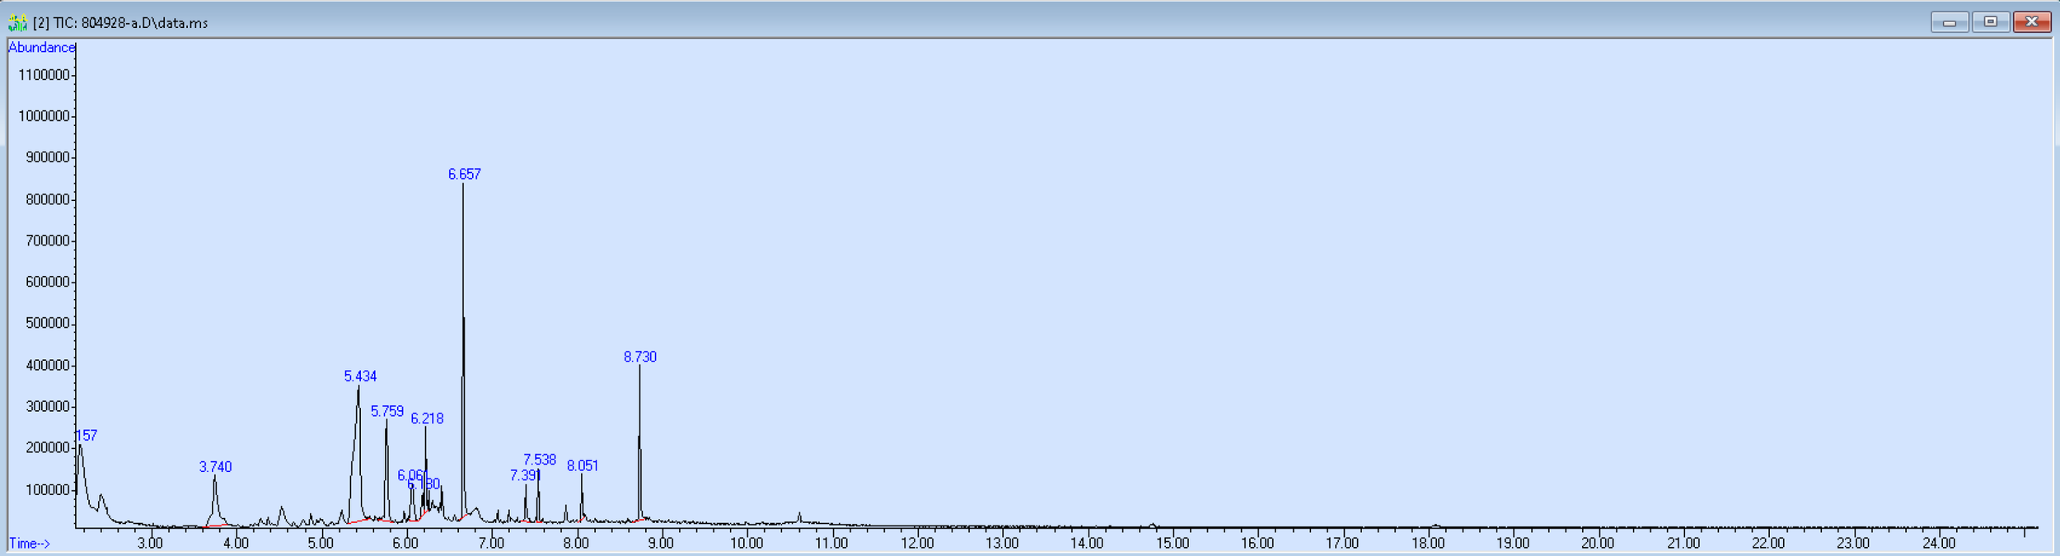Select the peak labeled 6.657
Viewport: 2060px width, 556px height.
465,174
